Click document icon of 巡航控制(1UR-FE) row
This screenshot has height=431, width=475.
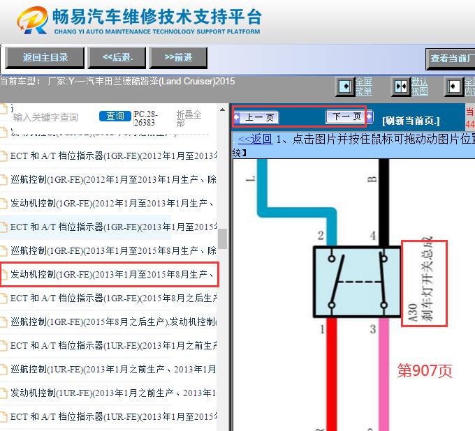click(3, 370)
